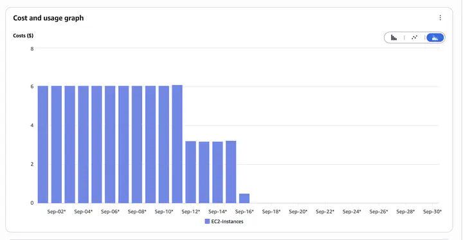Click the Sep-02* axis label
The image size is (463, 240).
coord(57,212)
